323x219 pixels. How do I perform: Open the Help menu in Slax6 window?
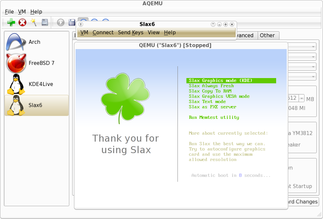tap(170, 33)
